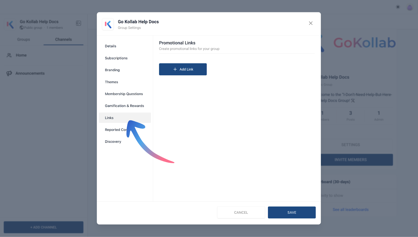This screenshot has width=418, height=237.
Task: Close the Group Settings dialog
Action: point(311,23)
